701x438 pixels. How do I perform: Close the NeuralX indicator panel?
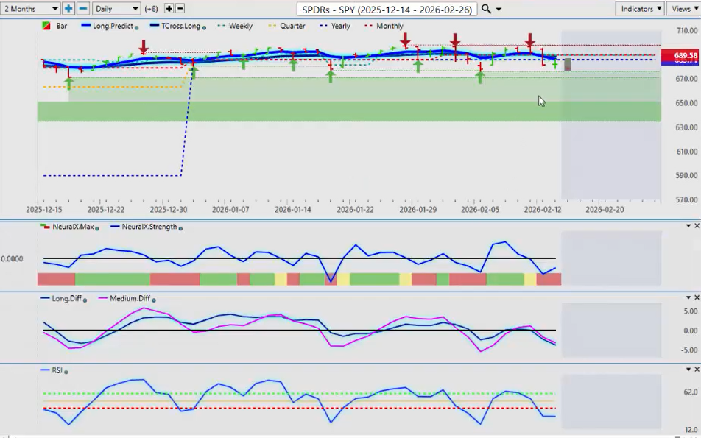click(x=696, y=226)
